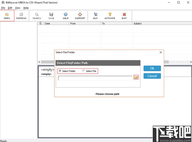This screenshot has height=142, width=192.
Task: Click the Save floppy disk icon
Action: 51,15
